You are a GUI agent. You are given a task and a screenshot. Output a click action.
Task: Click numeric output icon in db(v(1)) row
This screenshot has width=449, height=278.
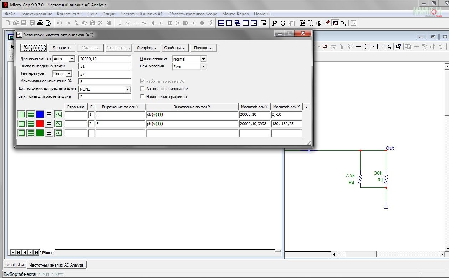tap(49, 114)
